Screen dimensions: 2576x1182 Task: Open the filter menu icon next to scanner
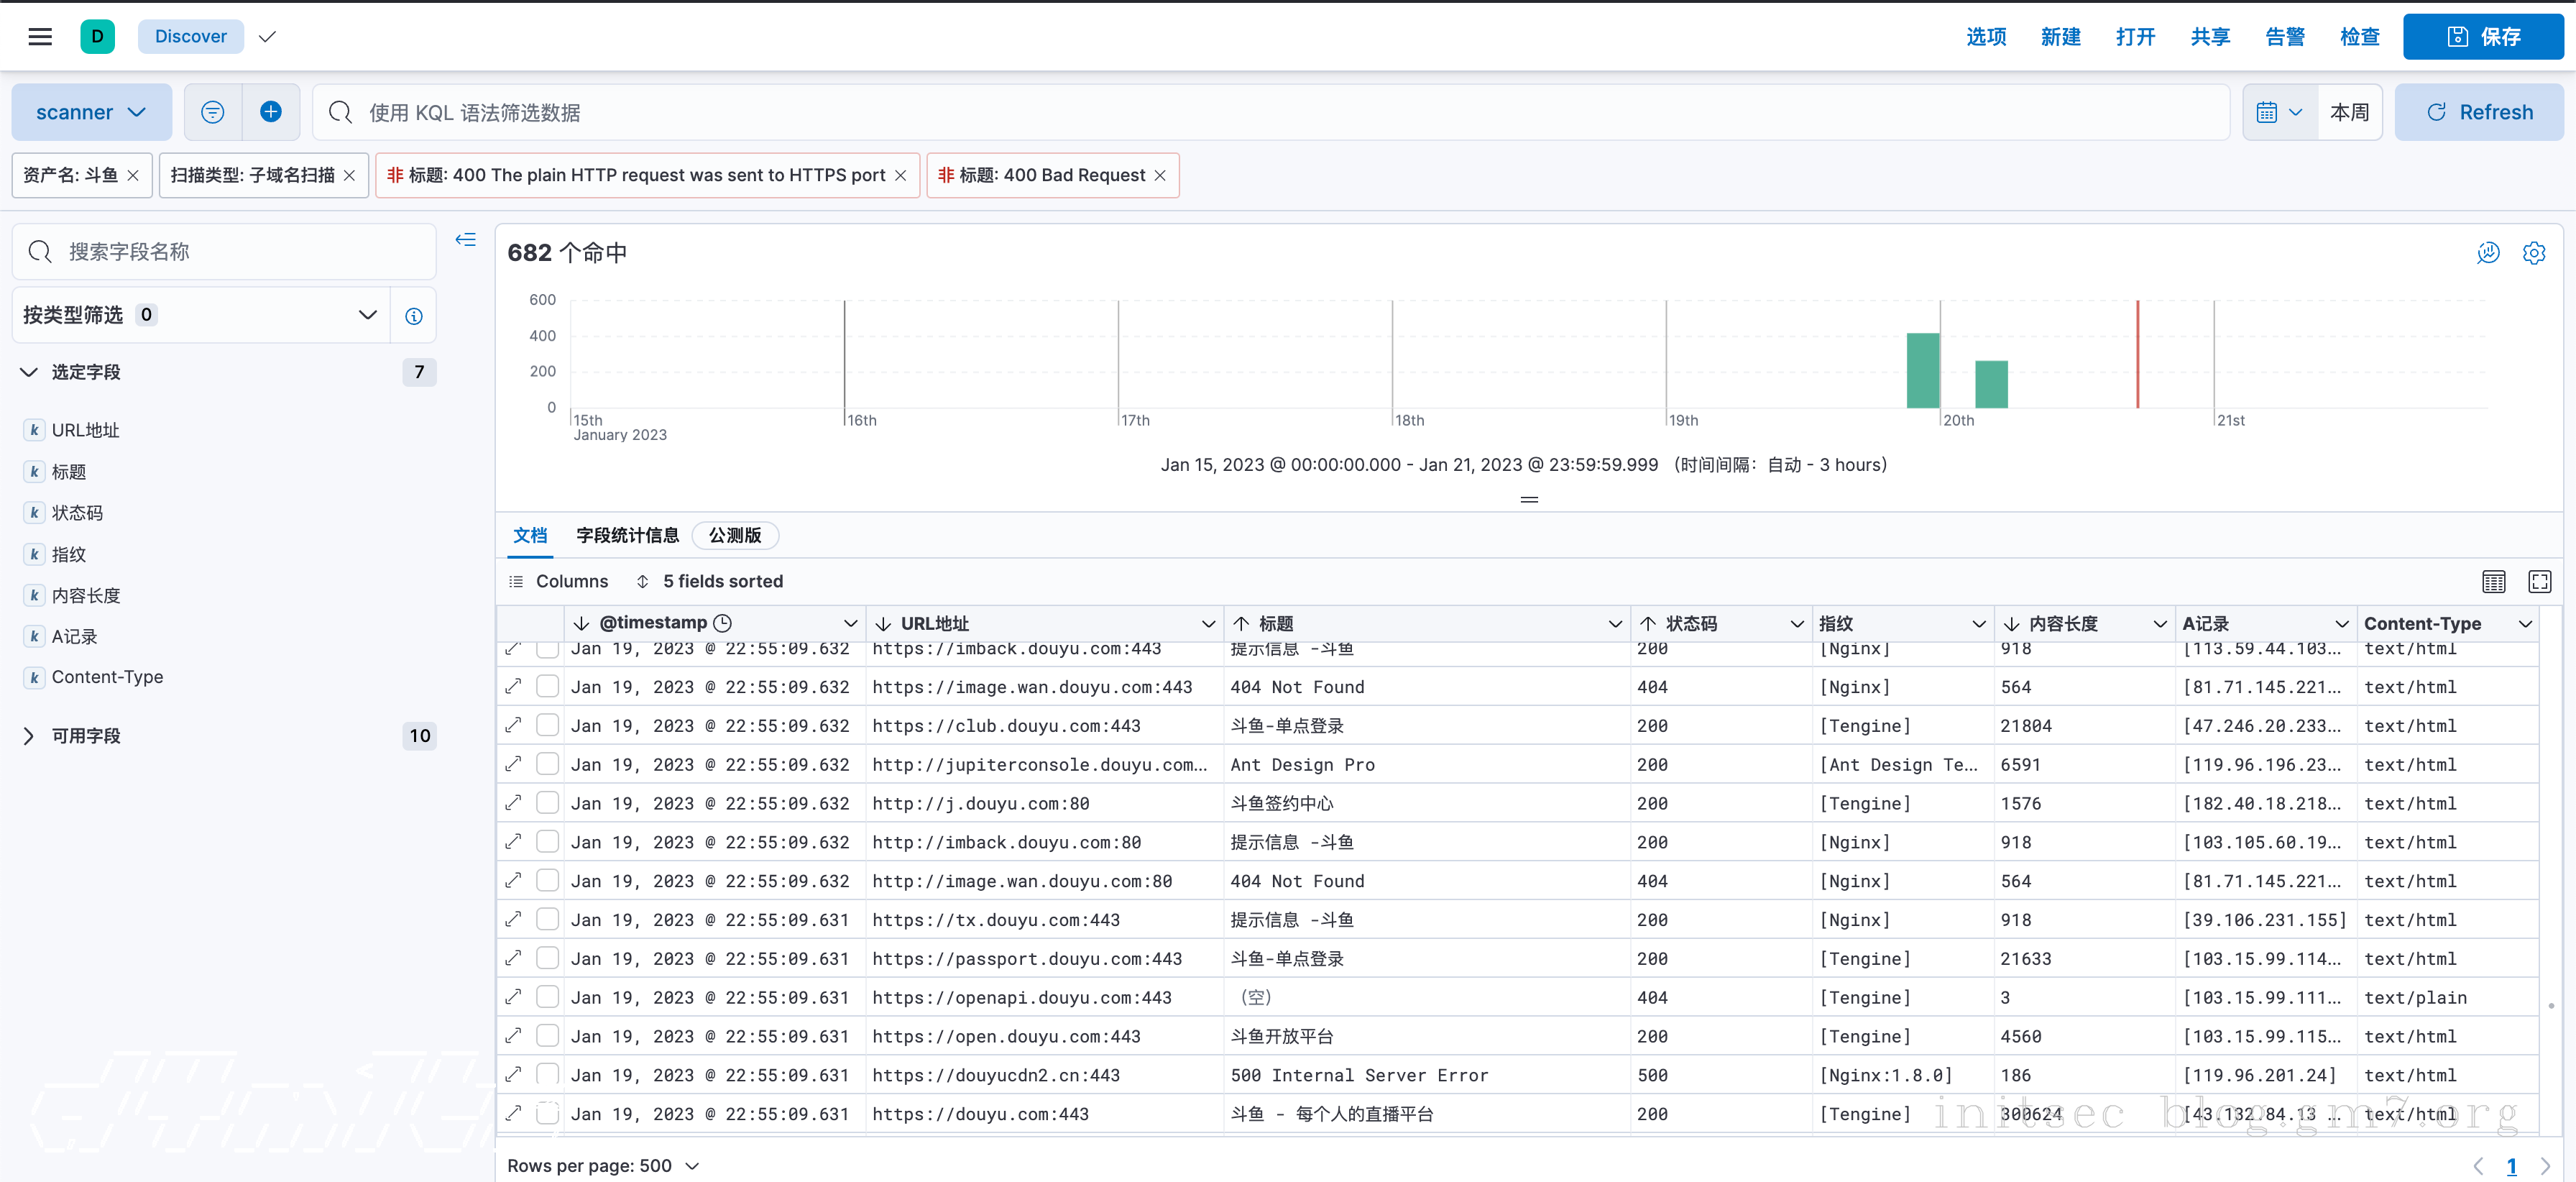click(212, 112)
